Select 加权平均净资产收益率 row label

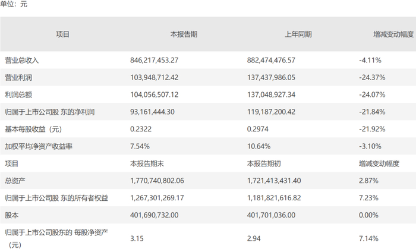(39, 146)
